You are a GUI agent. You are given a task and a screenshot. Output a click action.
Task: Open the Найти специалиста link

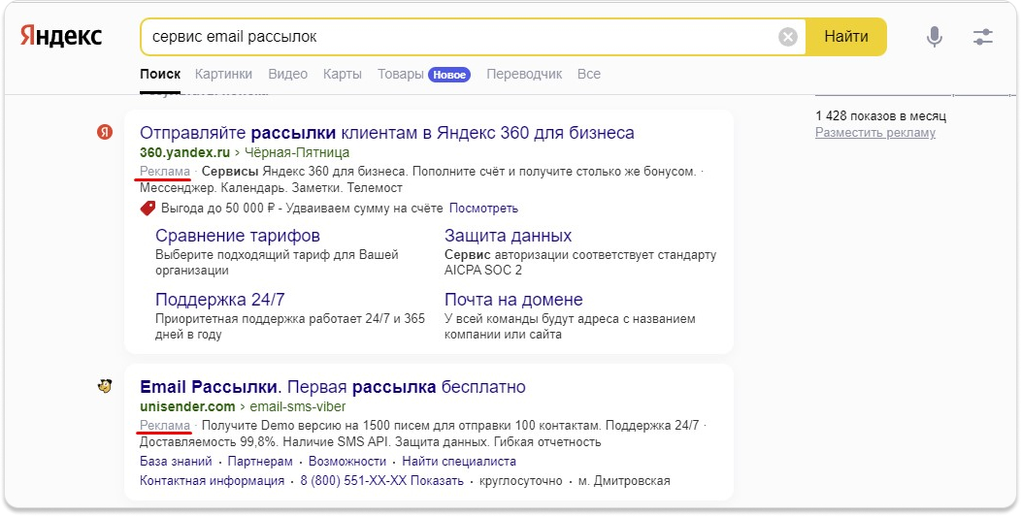pyautogui.click(x=459, y=462)
